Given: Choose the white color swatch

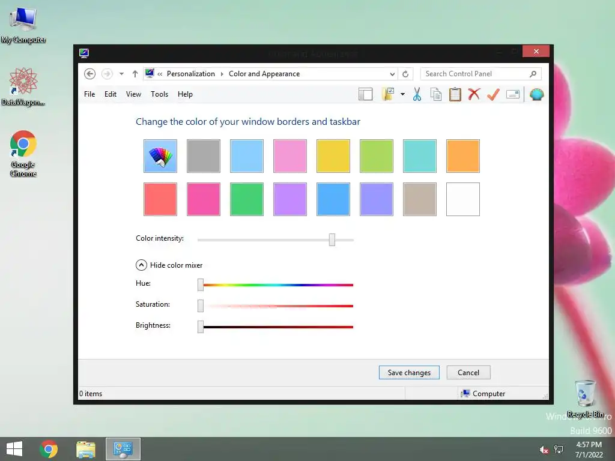Looking at the screenshot, I should click(463, 199).
